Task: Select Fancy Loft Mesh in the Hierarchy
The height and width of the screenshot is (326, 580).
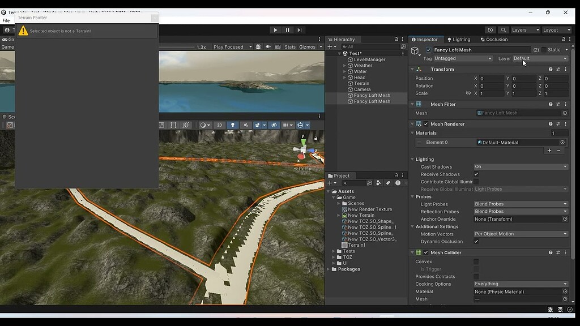Action: coord(371,96)
